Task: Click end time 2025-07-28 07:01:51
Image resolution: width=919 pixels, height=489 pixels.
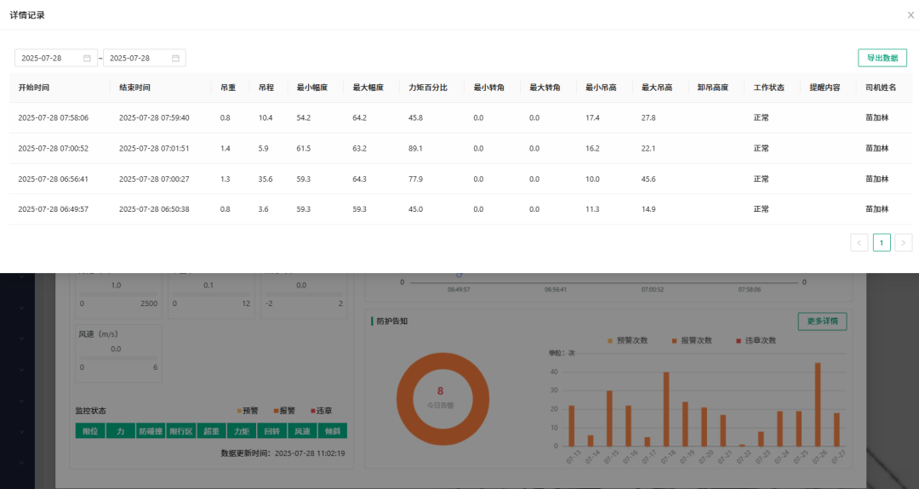Action: click(x=154, y=148)
